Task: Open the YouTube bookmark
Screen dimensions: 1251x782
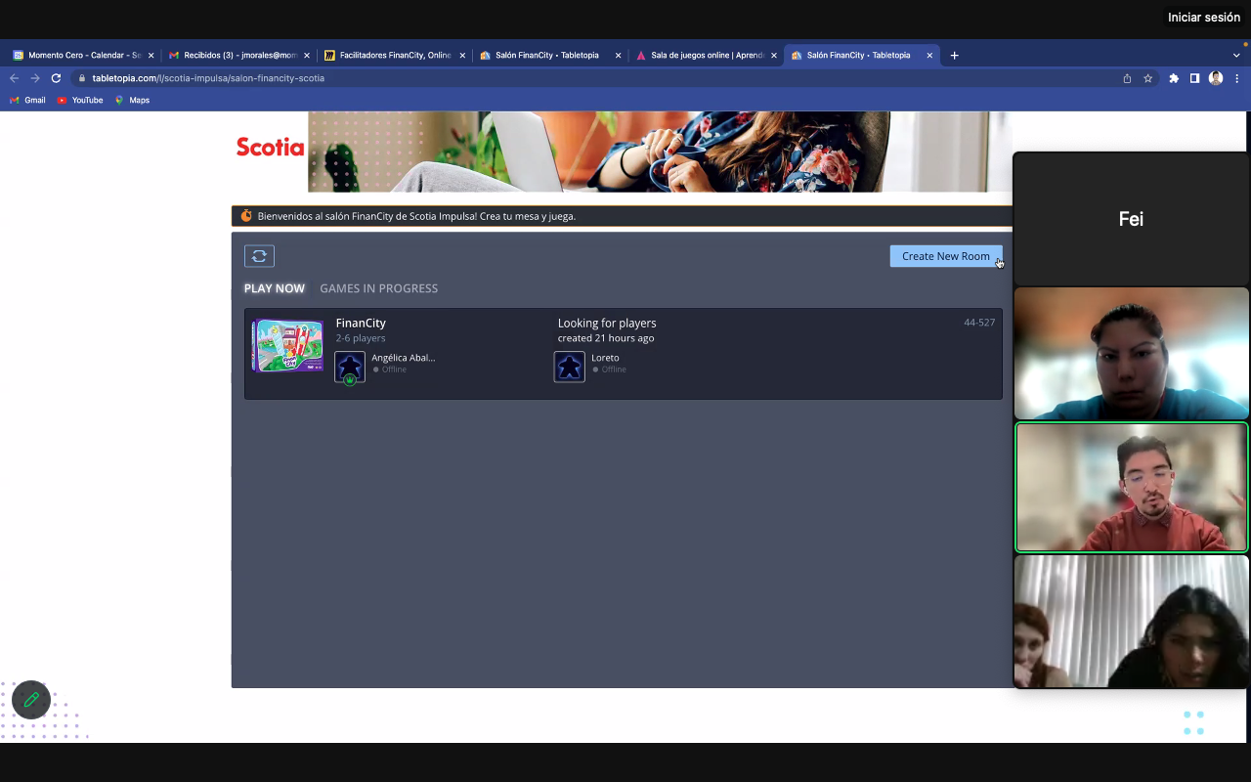Action: [x=80, y=100]
